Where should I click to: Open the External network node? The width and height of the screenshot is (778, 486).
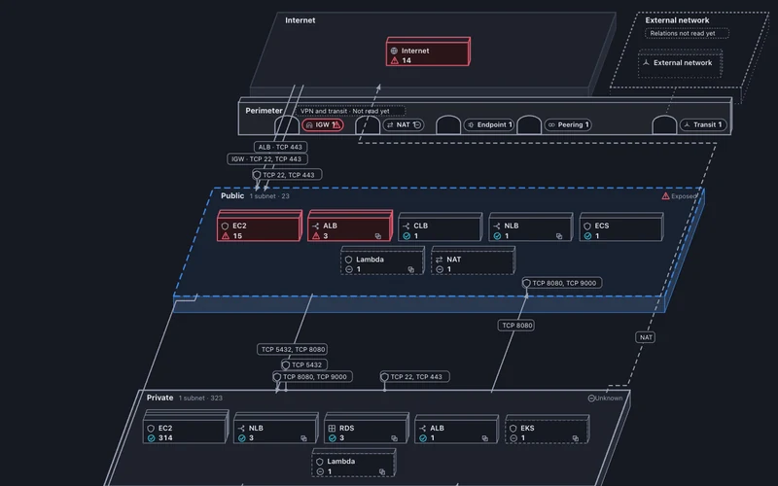(680, 63)
